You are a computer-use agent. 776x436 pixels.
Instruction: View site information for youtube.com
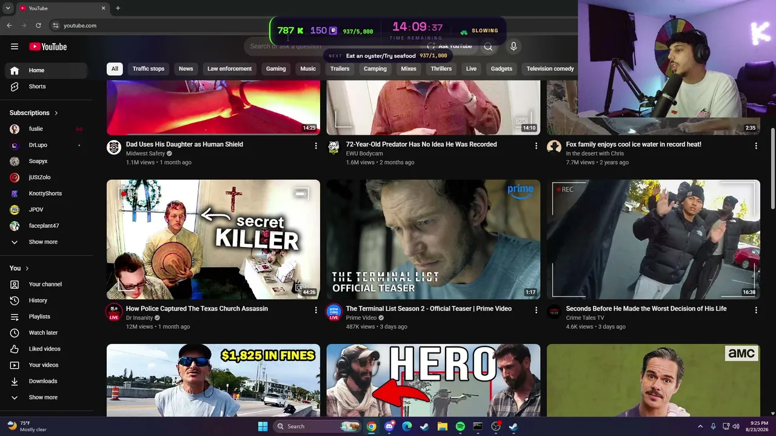(55, 25)
